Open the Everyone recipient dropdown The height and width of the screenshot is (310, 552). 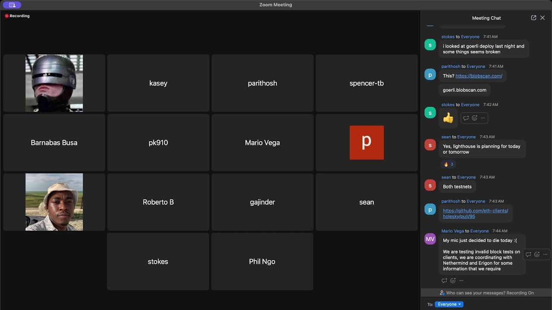point(449,304)
